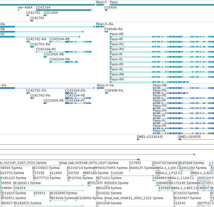Click the IP03050.5prime EST label

pos(116,183)
